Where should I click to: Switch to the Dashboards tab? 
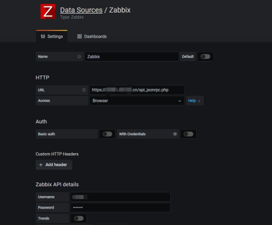[x=92, y=37]
